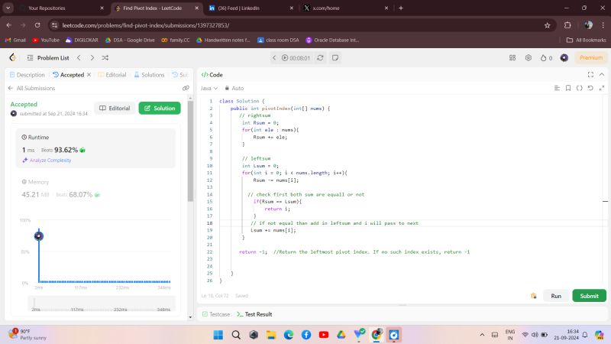Open the All Bookmarks folder

pyautogui.click(x=586, y=40)
